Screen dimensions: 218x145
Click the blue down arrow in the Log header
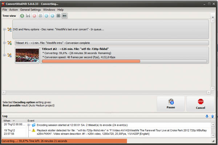[x=207, y=116]
